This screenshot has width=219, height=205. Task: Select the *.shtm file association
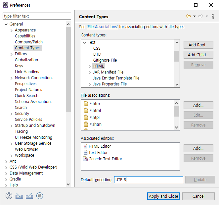click(96, 124)
